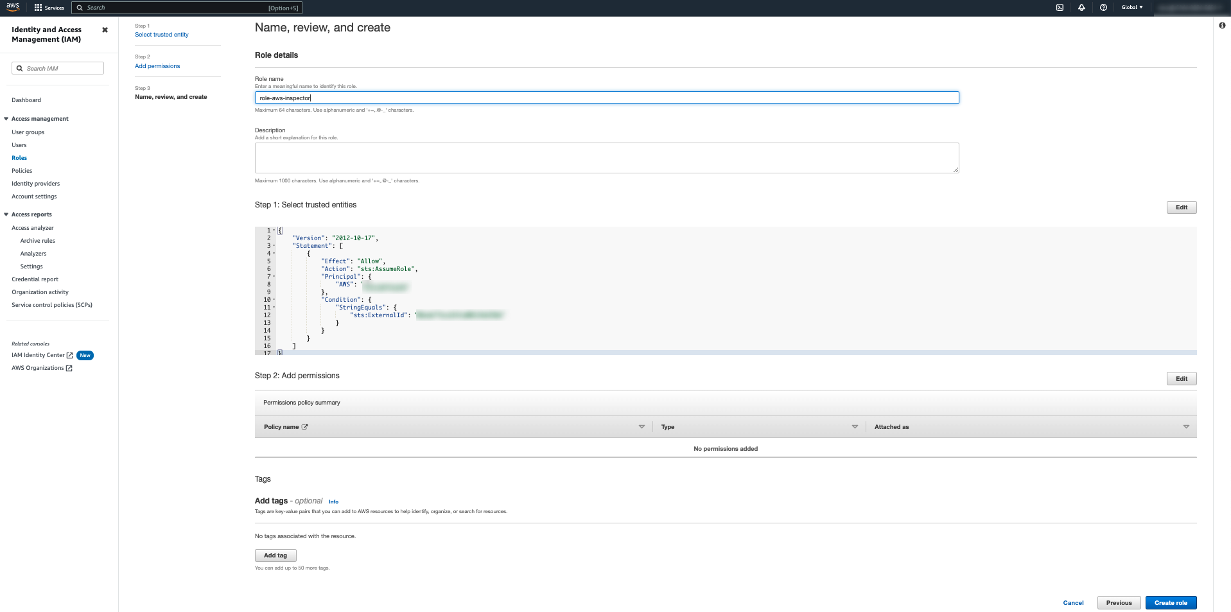The image size is (1231, 612).
Task: Open Users in the sidebar
Action: click(19, 145)
